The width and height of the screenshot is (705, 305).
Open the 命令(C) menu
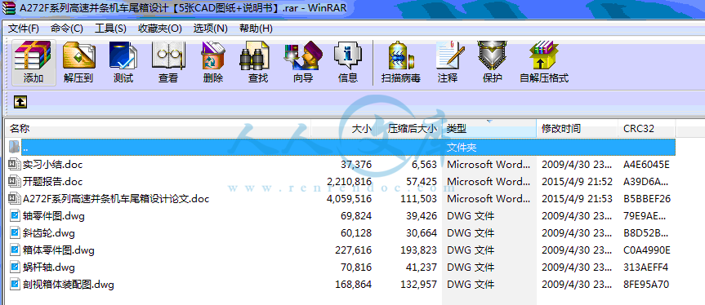click(67, 29)
